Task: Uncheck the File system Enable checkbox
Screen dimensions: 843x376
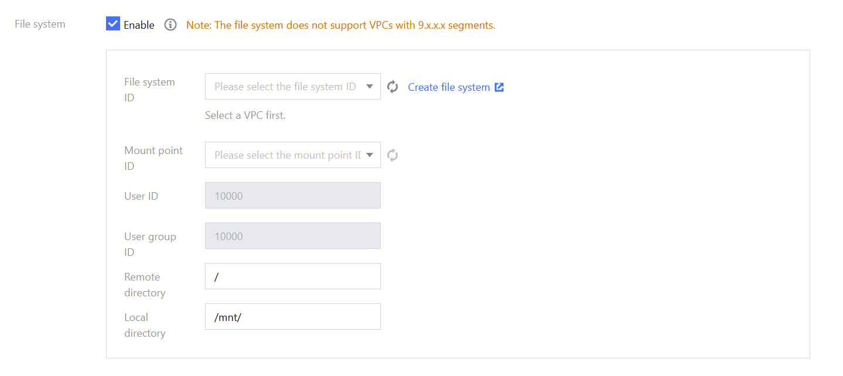Action: click(113, 24)
